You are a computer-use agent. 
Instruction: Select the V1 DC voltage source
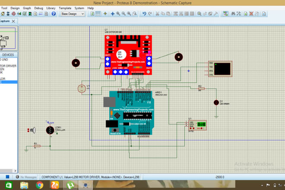tap(82, 89)
